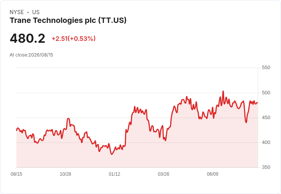
Task: Select the 01/12 date on the x-axis
Action: click(115, 174)
